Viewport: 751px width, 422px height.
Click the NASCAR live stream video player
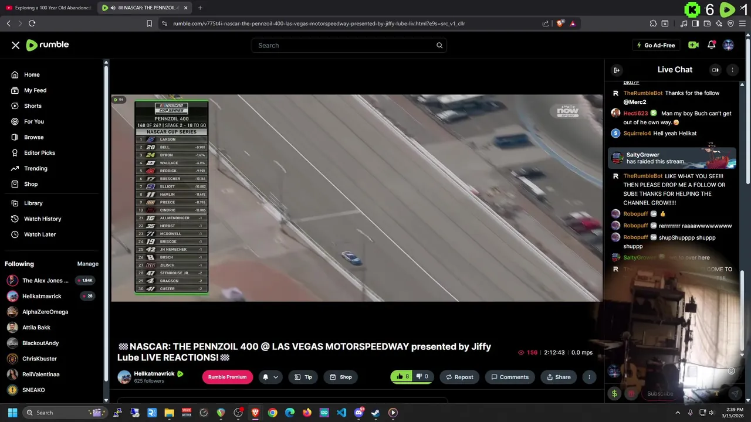[x=357, y=198]
